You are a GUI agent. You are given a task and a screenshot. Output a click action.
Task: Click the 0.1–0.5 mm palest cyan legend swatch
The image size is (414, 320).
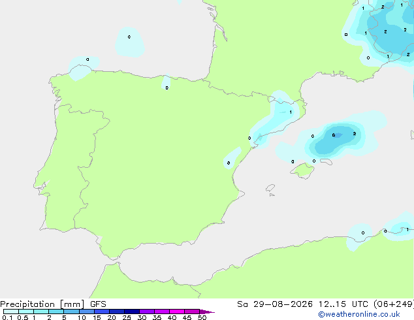click(11, 312)
